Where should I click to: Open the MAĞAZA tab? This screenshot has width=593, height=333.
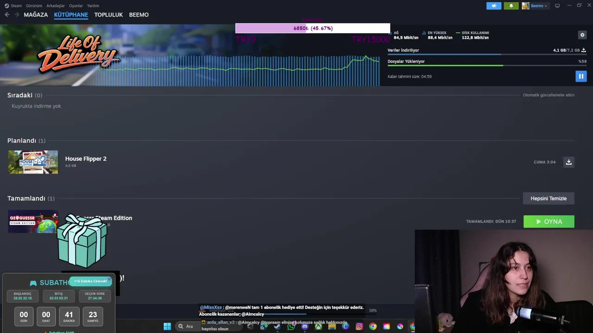click(x=36, y=15)
